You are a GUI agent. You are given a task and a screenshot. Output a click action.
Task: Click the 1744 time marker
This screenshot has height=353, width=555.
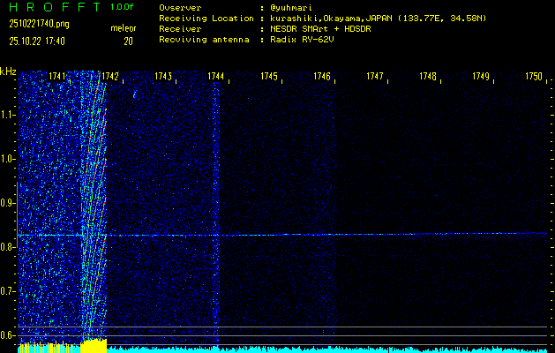click(x=215, y=77)
